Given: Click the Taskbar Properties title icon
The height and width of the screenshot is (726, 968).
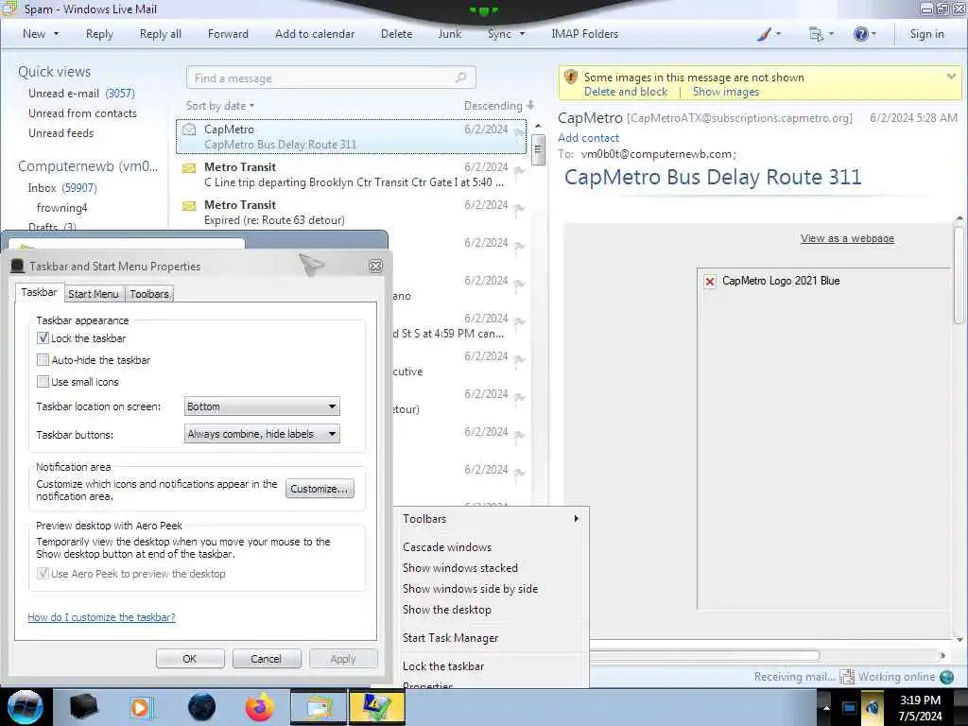Looking at the screenshot, I should [18, 266].
